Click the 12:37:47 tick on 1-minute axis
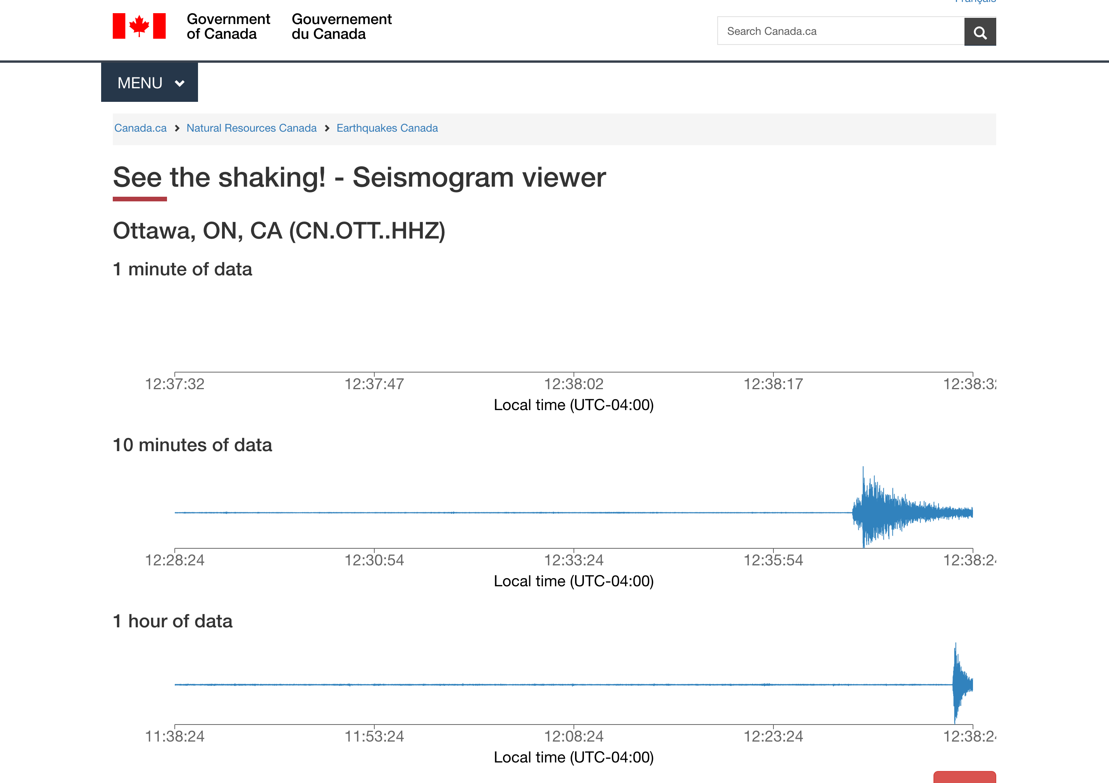1109x783 pixels. 374,383
